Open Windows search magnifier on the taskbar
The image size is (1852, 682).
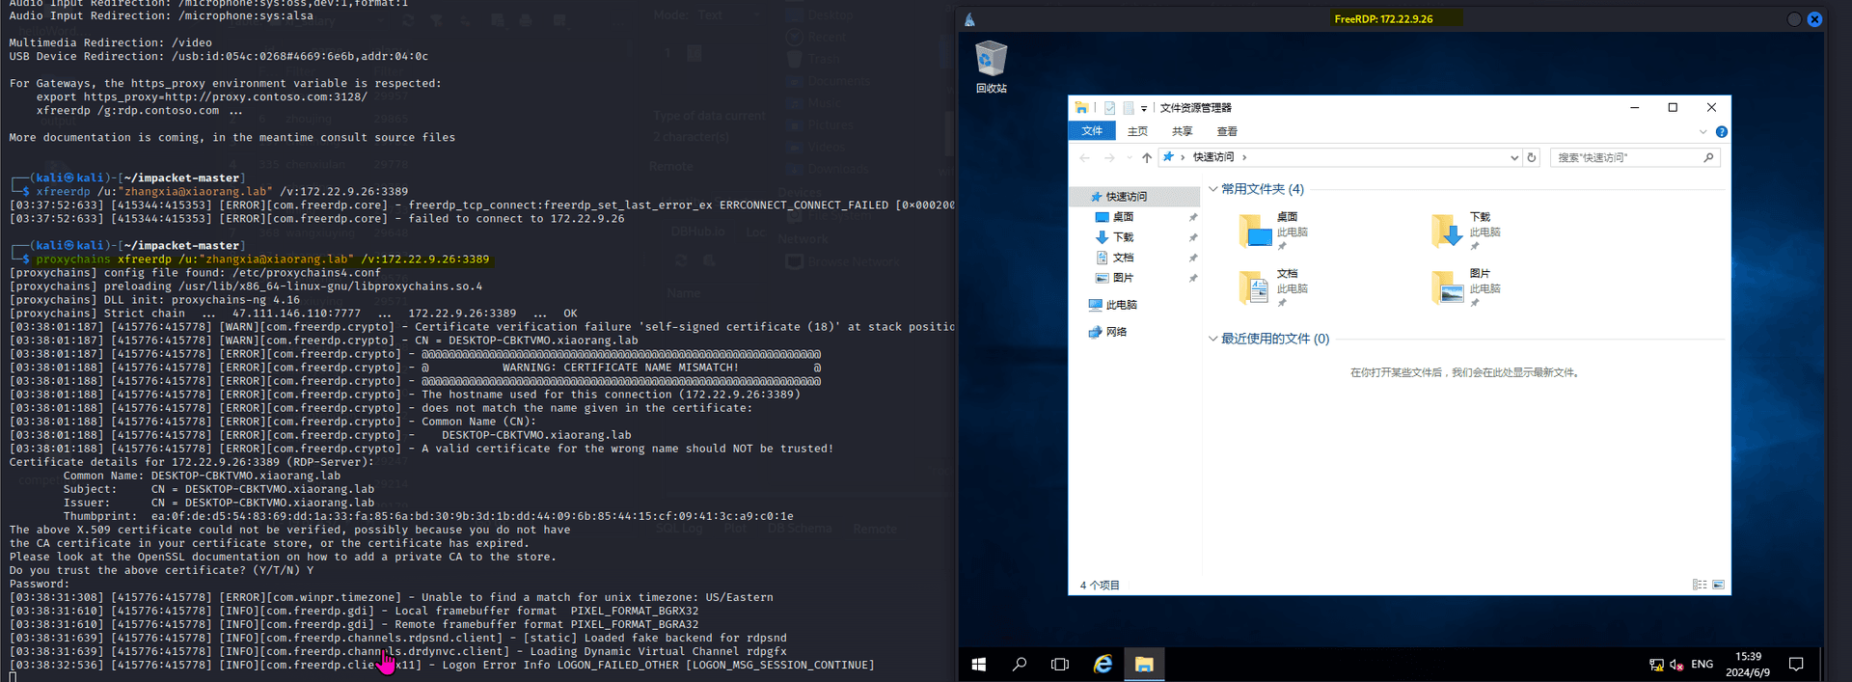1020,664
